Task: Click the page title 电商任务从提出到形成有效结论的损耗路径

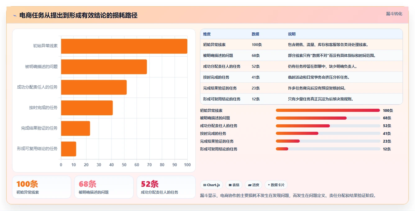Action: coord(78,16)
